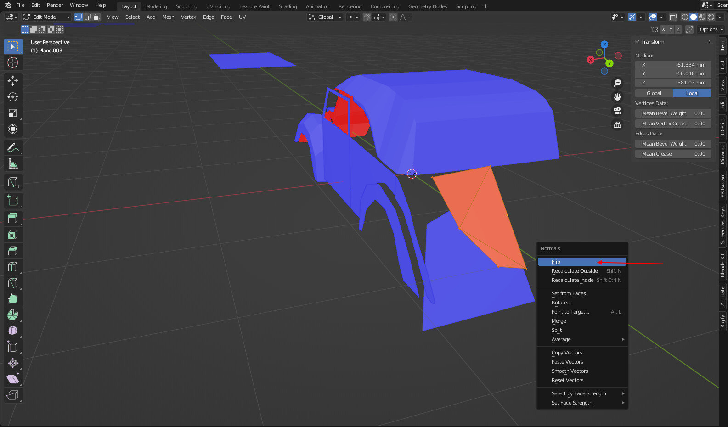Activate the Extrude Region tool
The width and height of the screenshot is (728, 427).
[13, 219]
